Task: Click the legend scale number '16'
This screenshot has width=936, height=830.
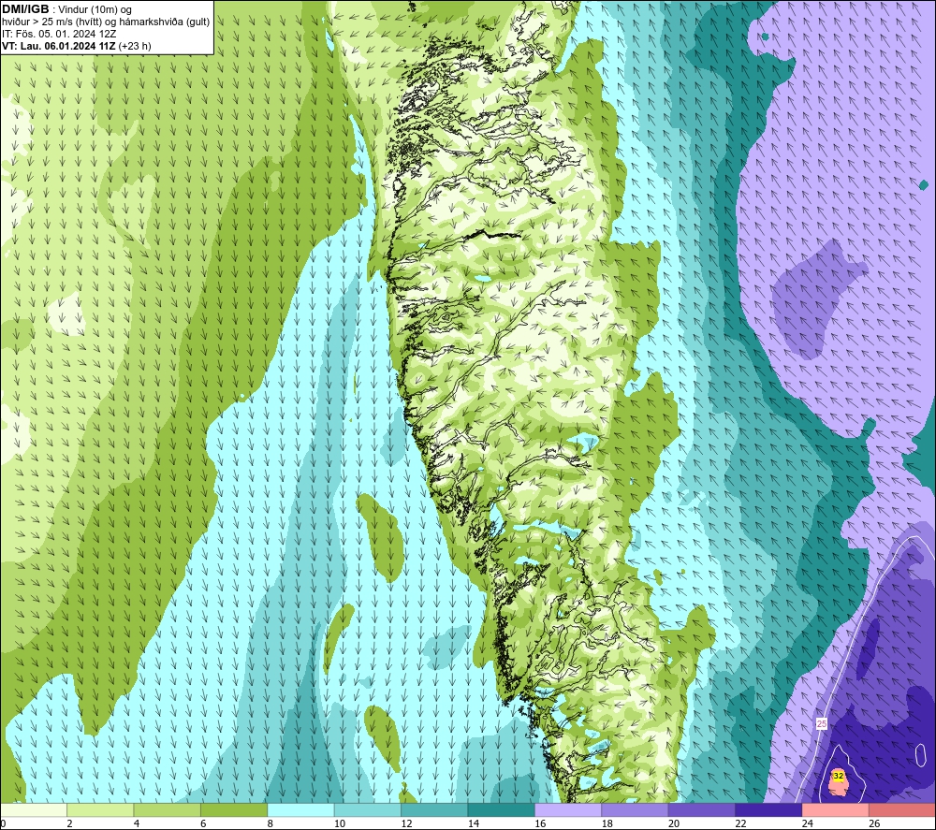Action: pyautogui.click(x=540, y=823)
